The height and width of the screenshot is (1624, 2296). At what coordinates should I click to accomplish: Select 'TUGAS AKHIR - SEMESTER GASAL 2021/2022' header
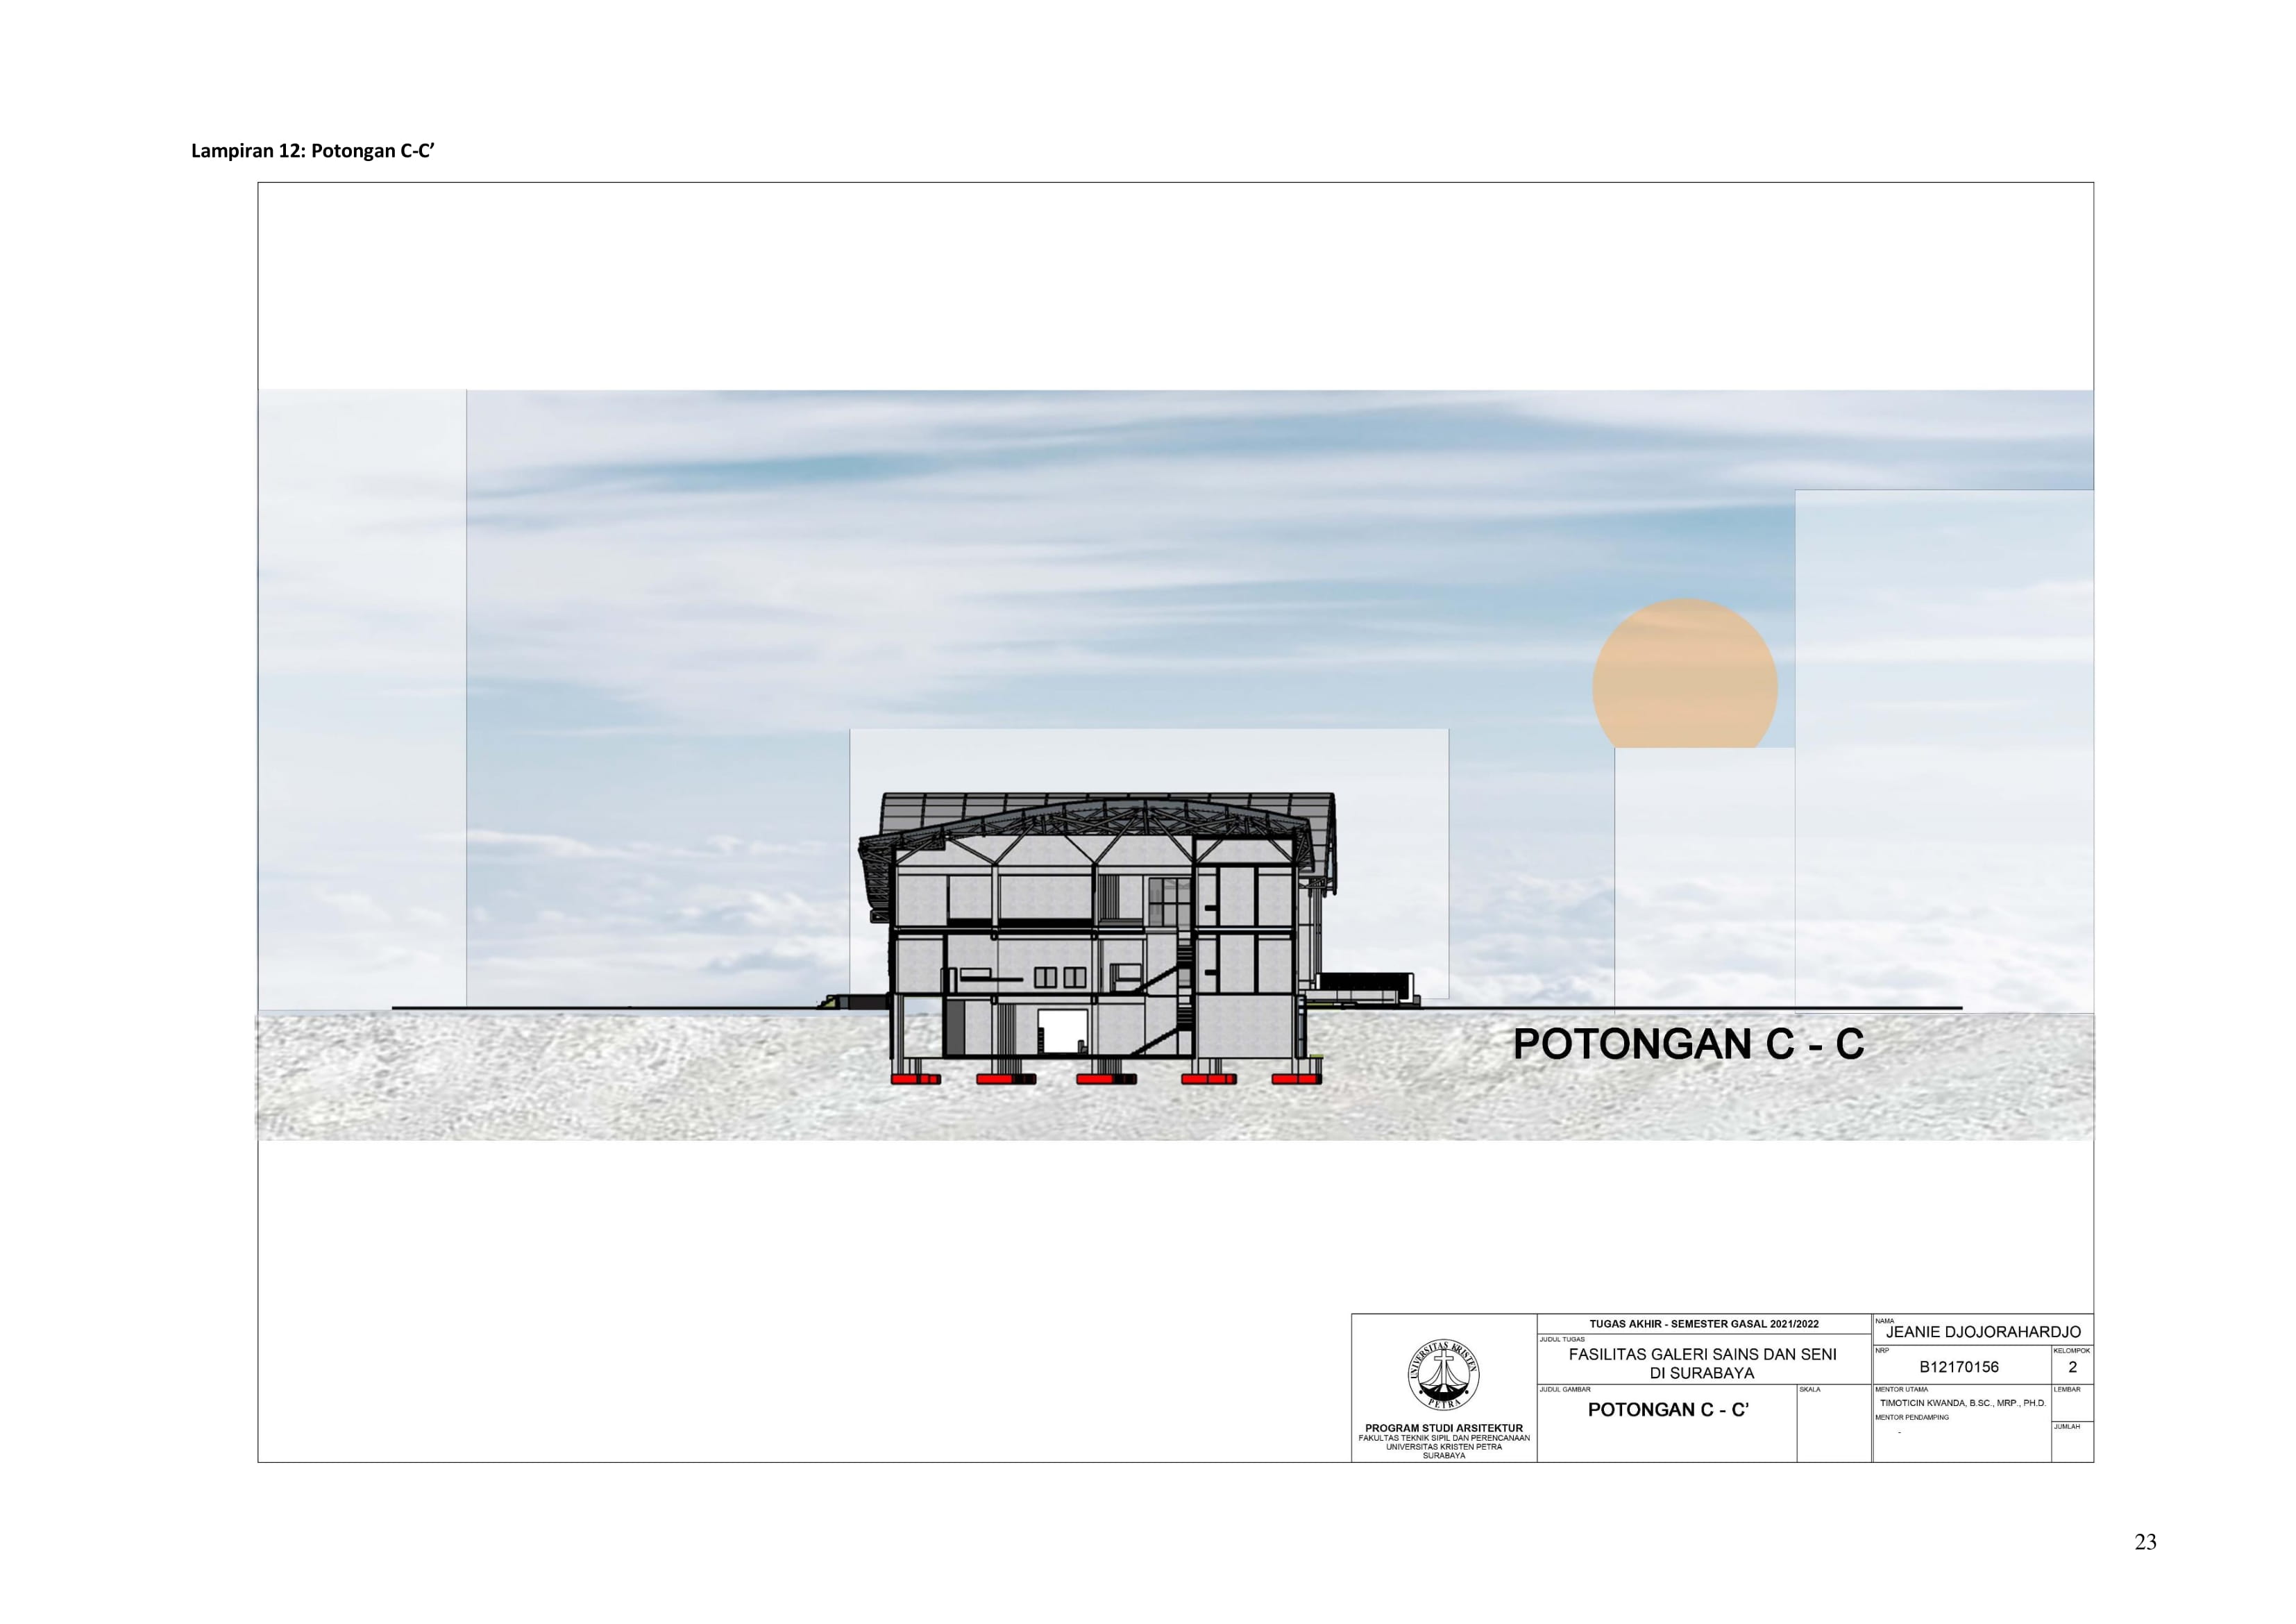point(1704,1324)
